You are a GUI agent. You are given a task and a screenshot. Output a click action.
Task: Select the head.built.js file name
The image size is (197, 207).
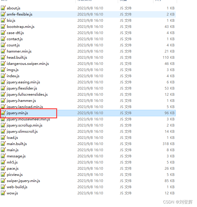(17, 58)
